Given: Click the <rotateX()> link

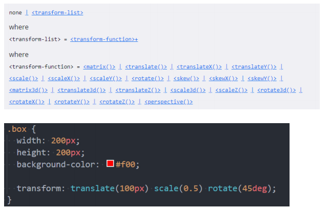Looking at the screenshot, I should (x=27, y=102).
